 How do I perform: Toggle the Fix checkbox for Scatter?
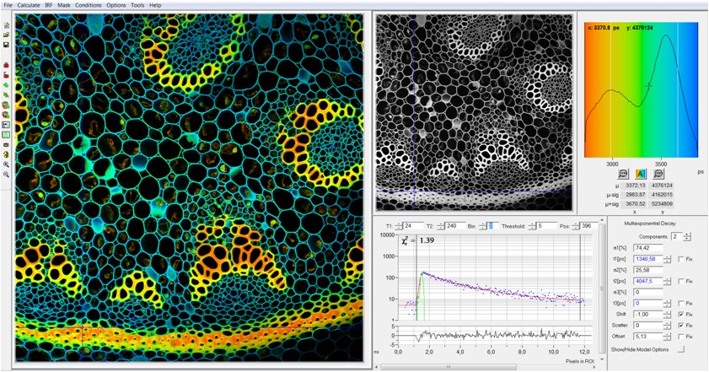681,325
